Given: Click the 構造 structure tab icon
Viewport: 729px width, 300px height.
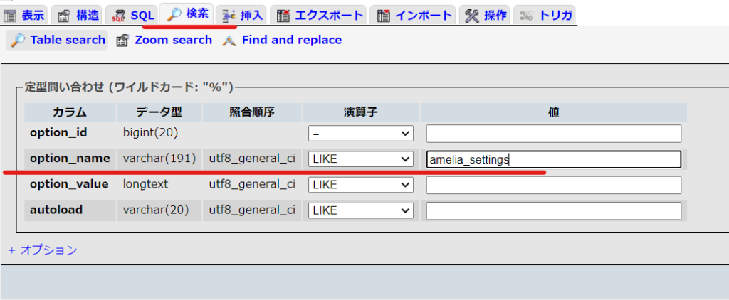Looking at the screenshot, I should 63,16.
